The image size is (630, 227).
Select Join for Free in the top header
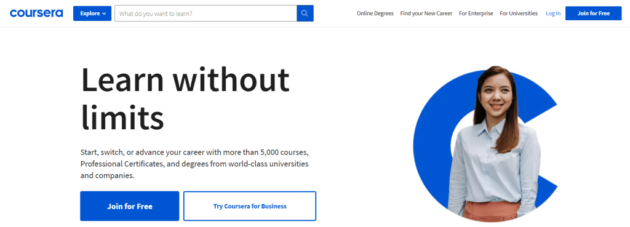point(593,14)
